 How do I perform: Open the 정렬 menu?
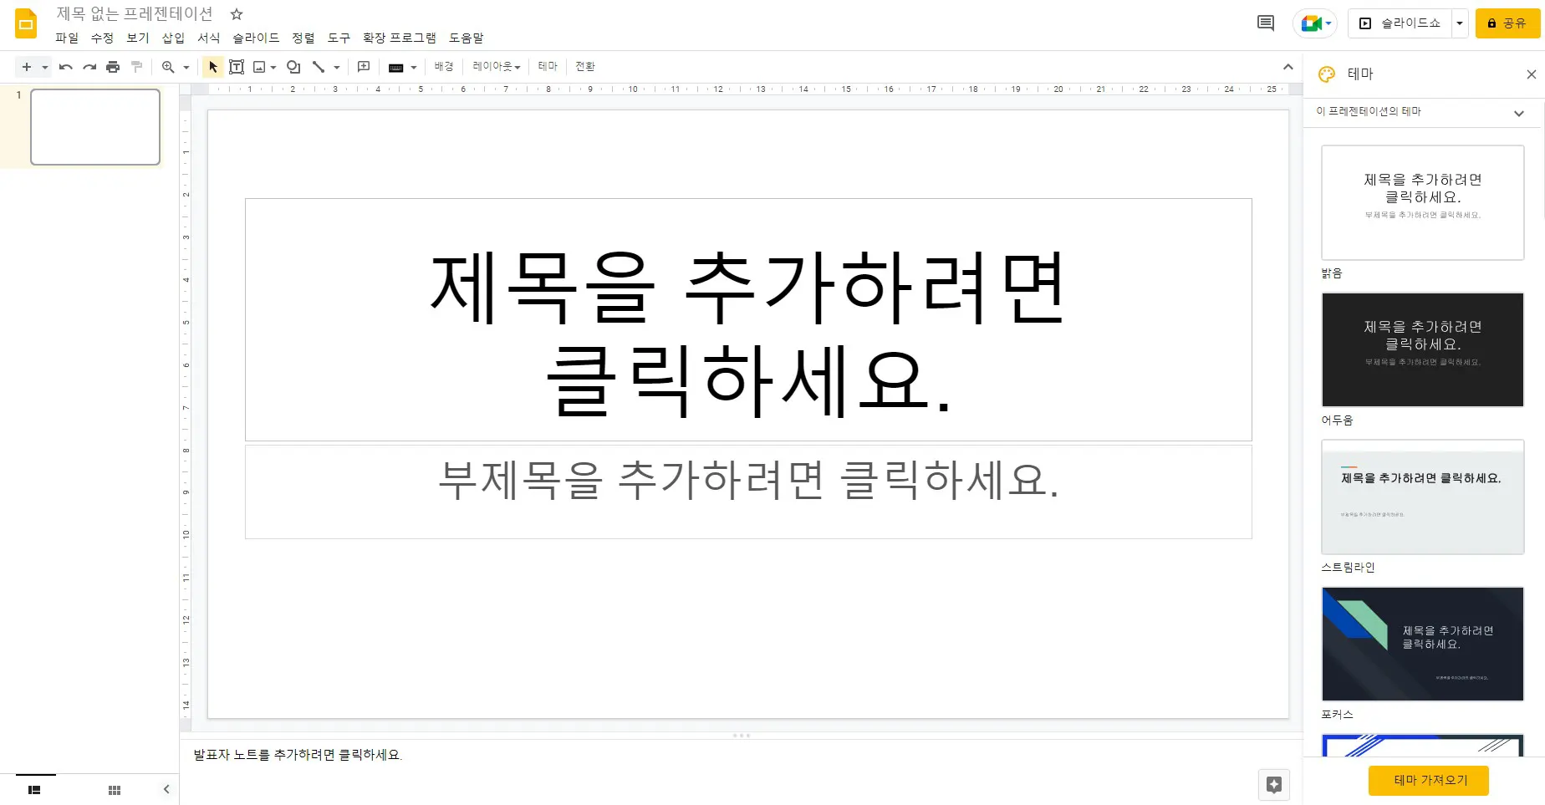[303, 38]
